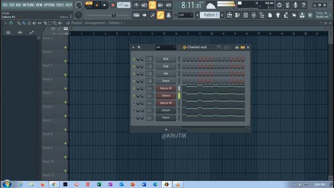Mute the Kick channel green LED

[134, 59]
